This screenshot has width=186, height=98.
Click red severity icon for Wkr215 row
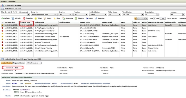click(2, 28)
